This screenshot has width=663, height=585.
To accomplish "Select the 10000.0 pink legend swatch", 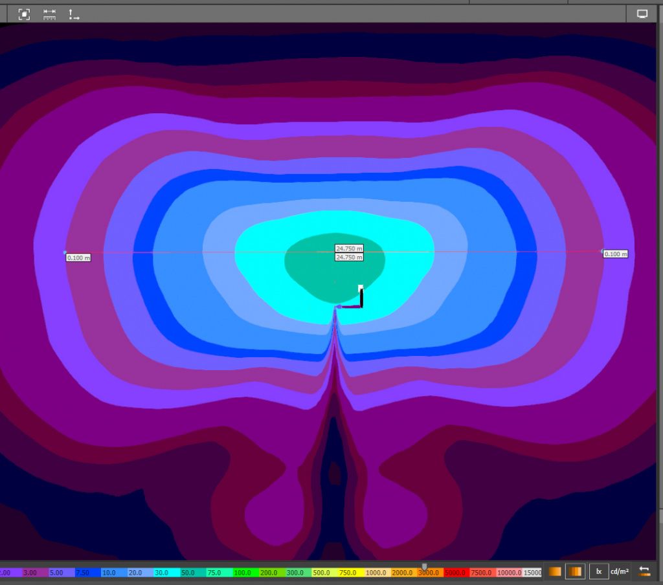I will point(509,572).
